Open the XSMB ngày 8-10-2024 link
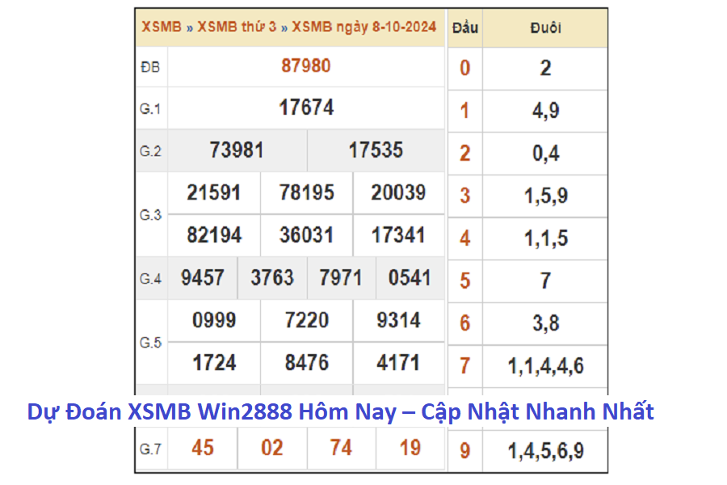 point(363,27)
